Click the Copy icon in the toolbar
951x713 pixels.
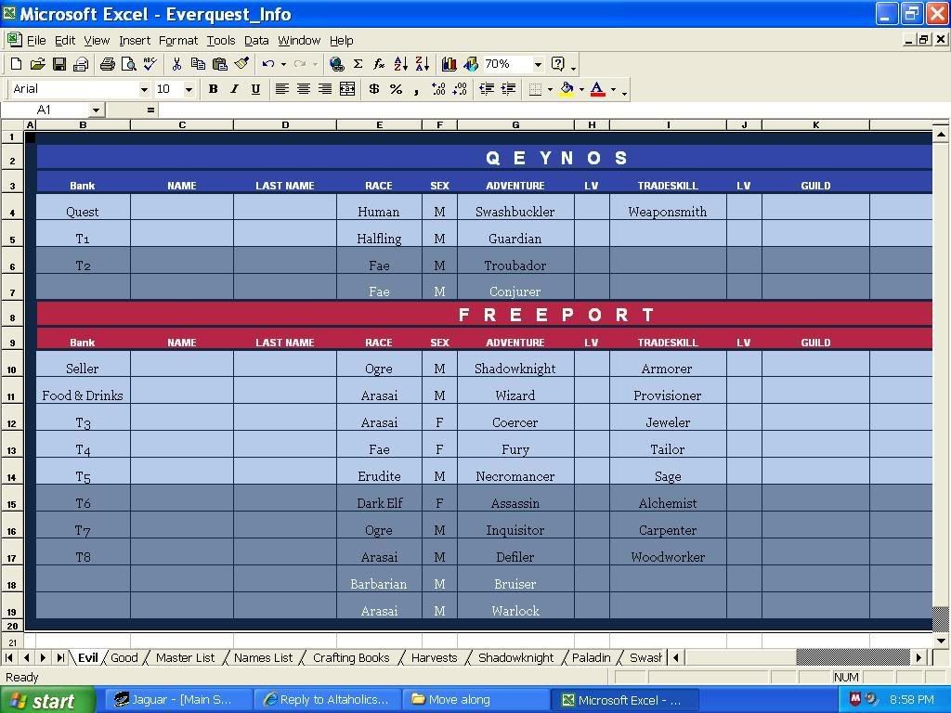[x=198, y=64]
